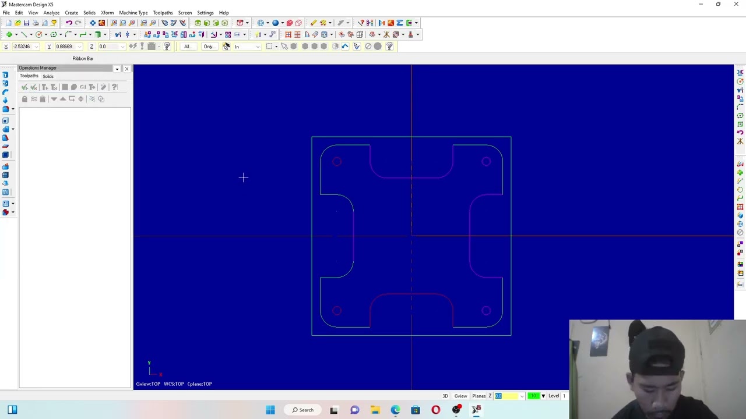Click the green system color swatch in status bar

(x=534, y=396)
